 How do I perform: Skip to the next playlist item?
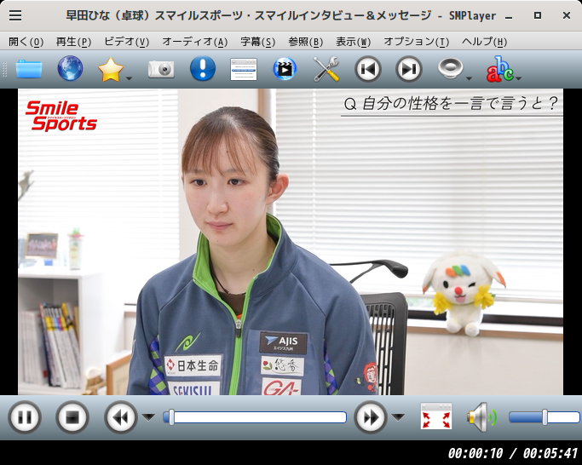point(409,69)
